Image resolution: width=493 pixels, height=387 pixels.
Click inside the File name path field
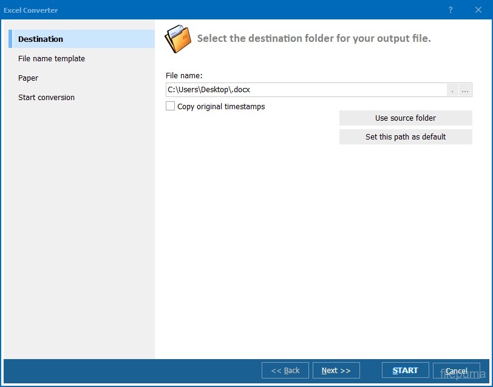[x=304, y=90]
